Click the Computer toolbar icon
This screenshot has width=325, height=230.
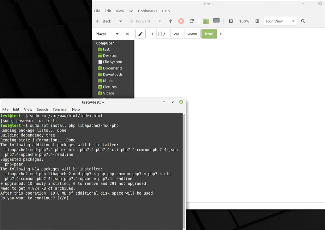216,21
